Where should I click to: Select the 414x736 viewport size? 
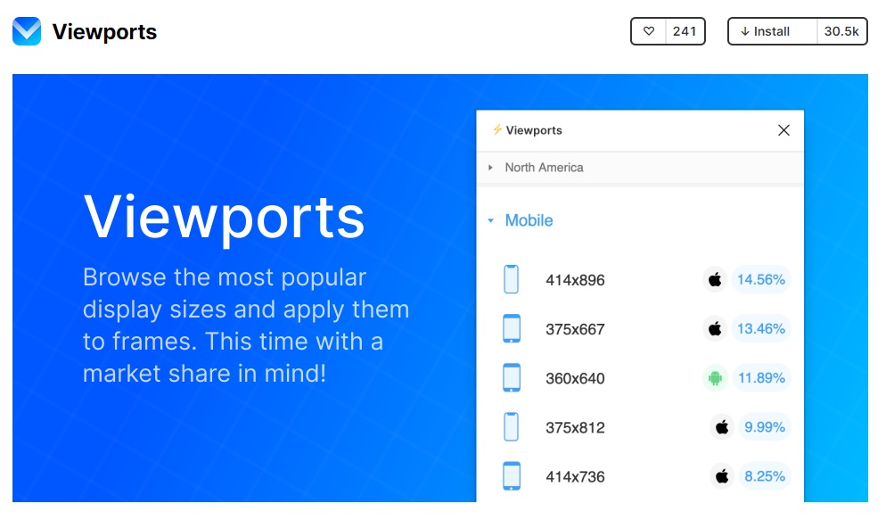point(575,476)
